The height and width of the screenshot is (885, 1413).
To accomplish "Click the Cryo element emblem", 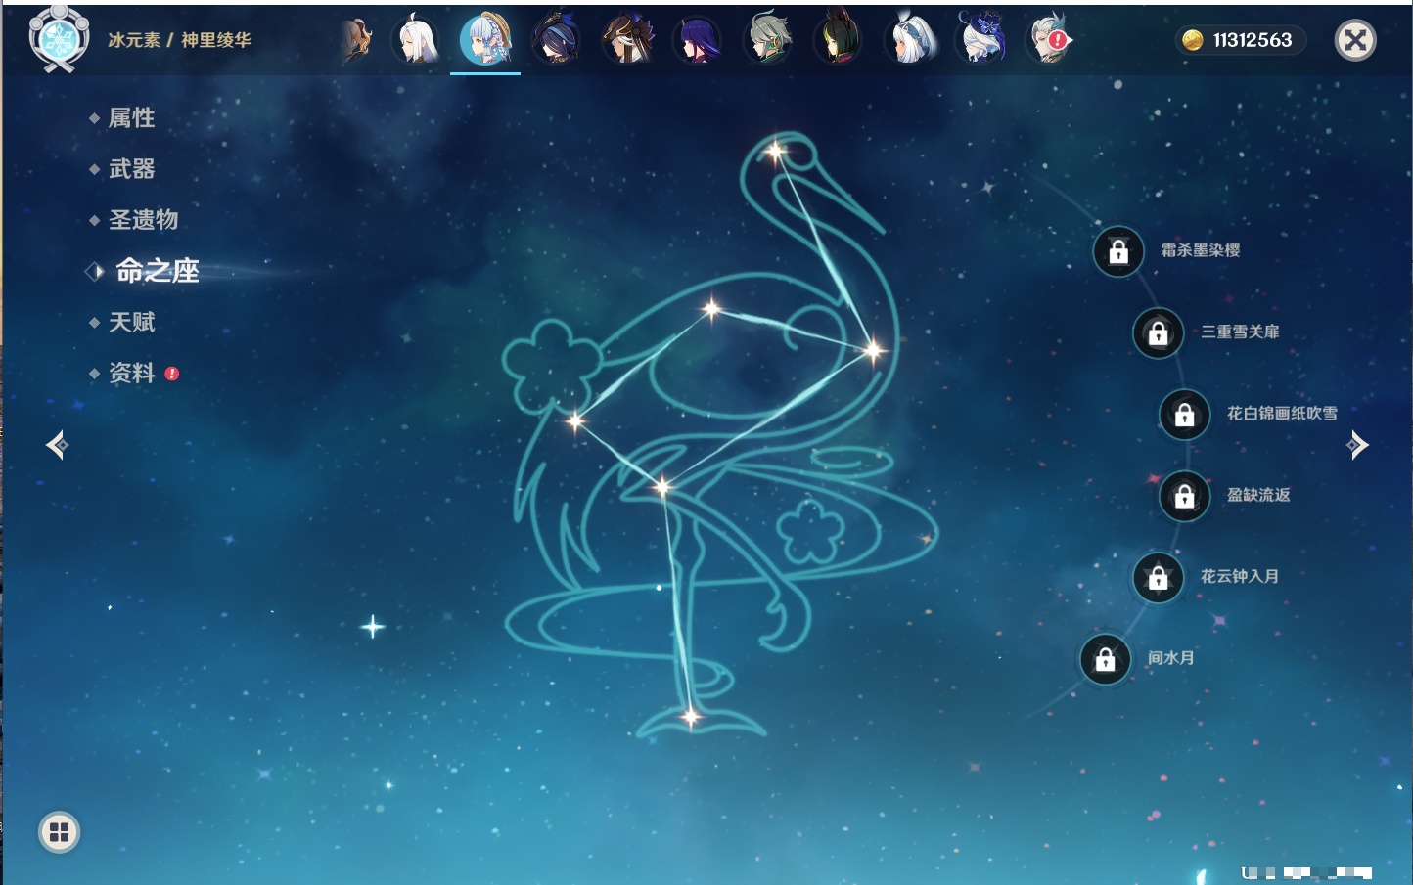I will pyautogui.click(x=59, y=39).
